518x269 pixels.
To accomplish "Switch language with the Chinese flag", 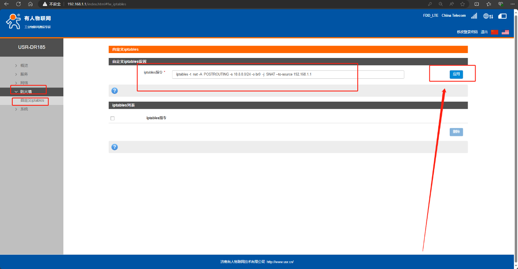I will tap(495, 32).
